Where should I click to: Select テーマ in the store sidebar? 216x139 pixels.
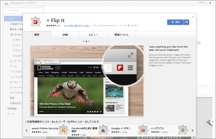10,114
